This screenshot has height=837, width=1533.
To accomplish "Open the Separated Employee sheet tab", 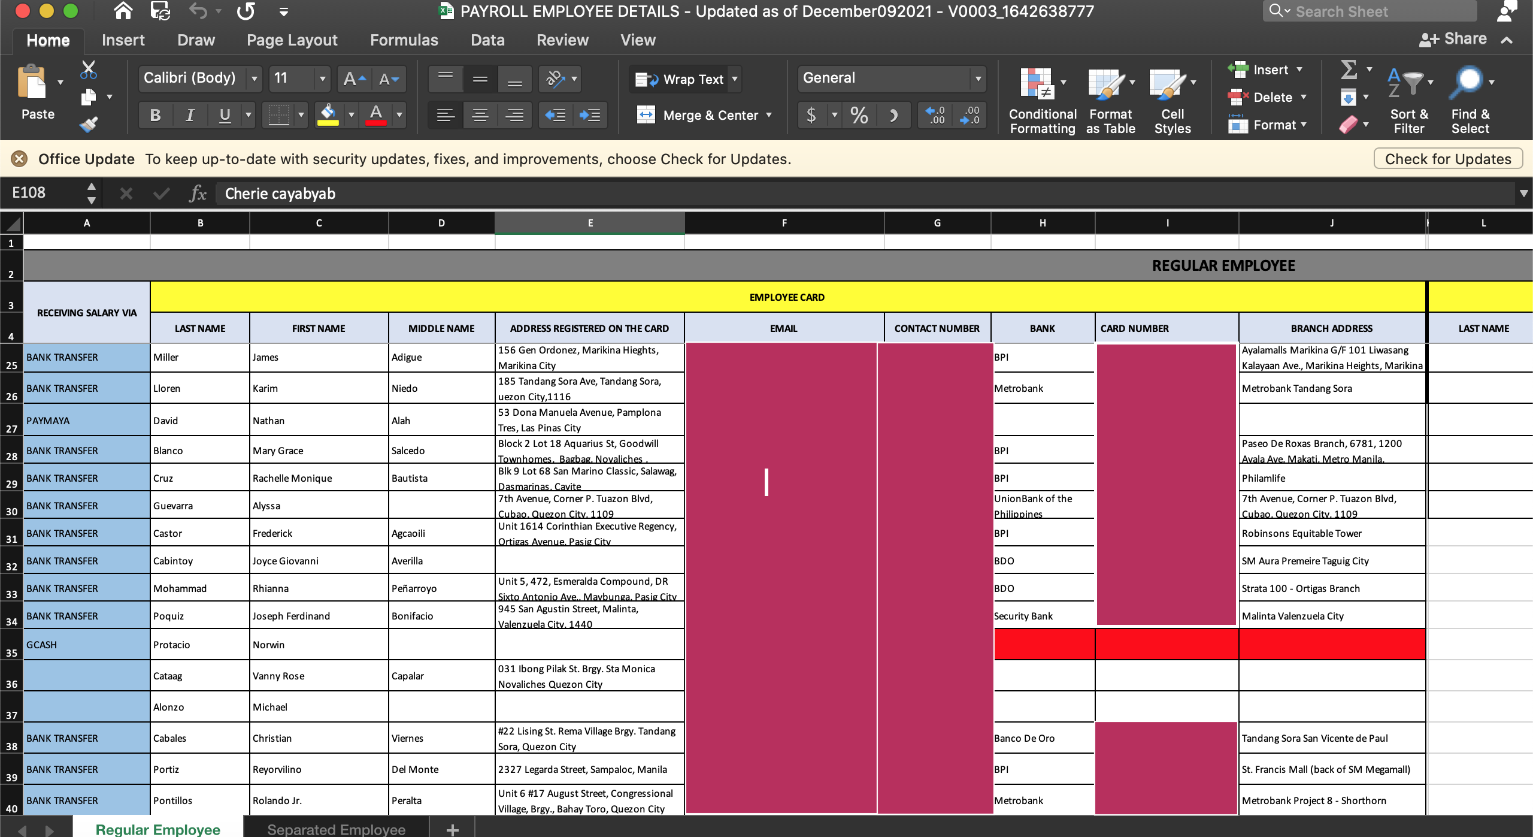I will (336, 829).
